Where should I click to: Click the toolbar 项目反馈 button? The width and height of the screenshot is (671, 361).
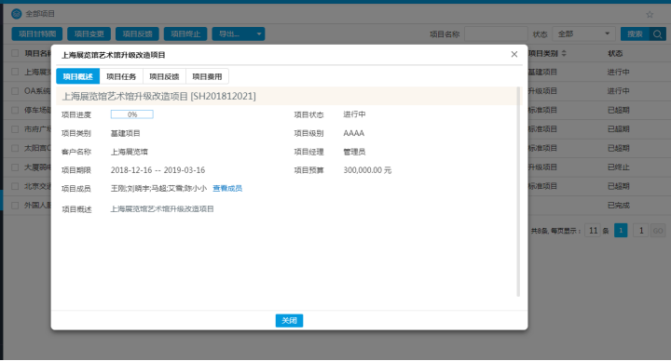[x=137, y=33]
